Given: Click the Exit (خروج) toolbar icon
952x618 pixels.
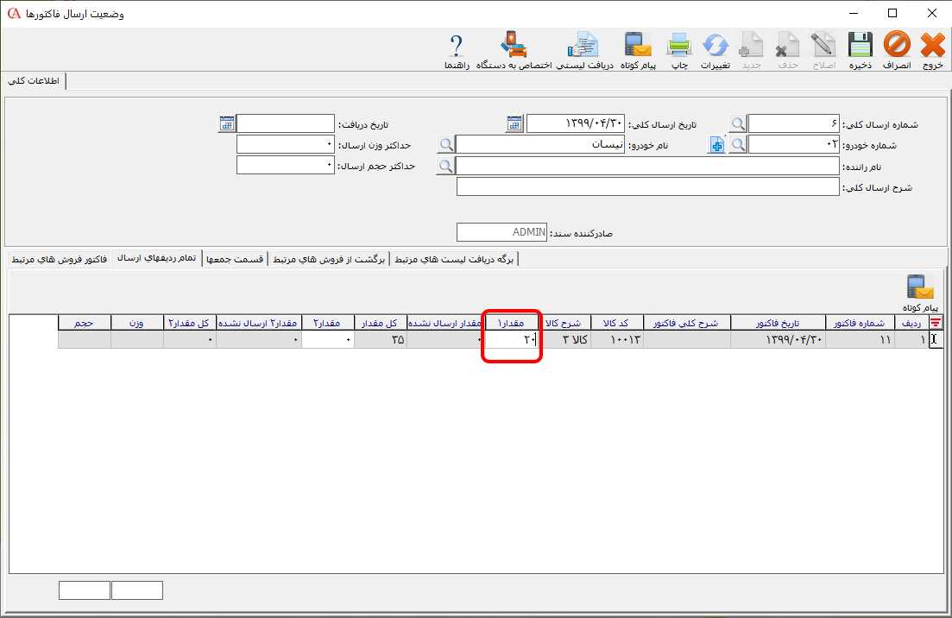Looking at the screenshot, I should click(x=933, y=50).
